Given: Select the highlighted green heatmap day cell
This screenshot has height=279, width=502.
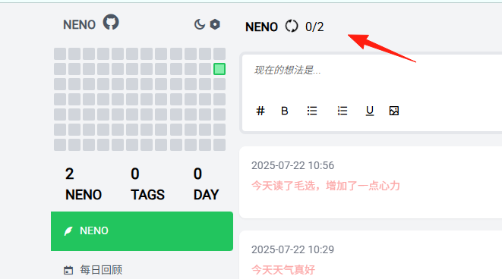Looking at the screenshot, I should [219, 69].
